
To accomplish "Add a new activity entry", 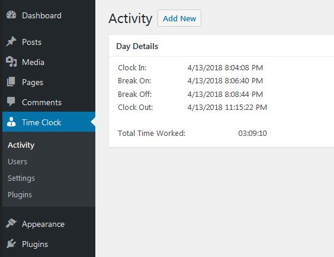I will (x=179, y=18).
